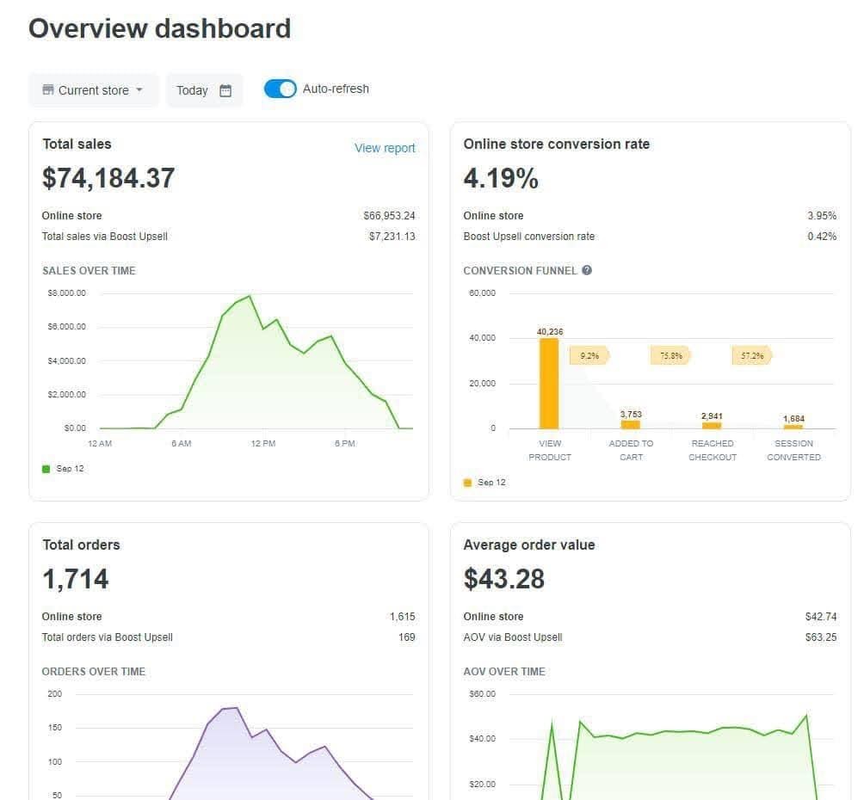Click the 1,615 online store orders

(402, 617)
